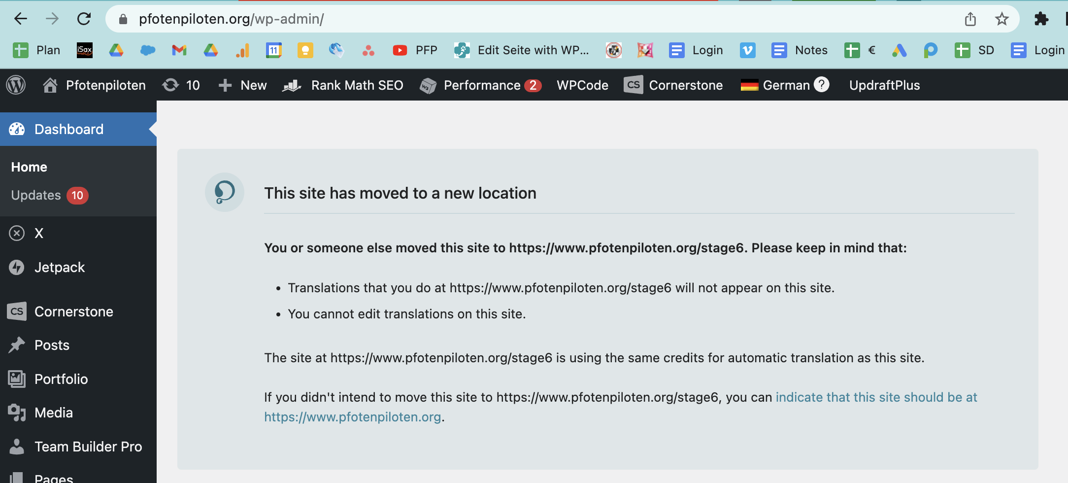
Task: Open the SD spreadsheet bookmark
Action: [x=974, y=50]
